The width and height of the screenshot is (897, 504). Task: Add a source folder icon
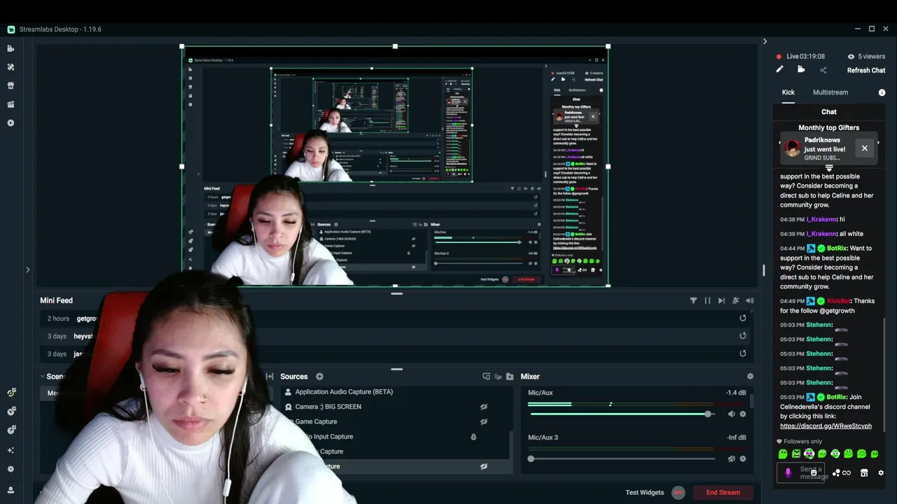click(509, 377)
